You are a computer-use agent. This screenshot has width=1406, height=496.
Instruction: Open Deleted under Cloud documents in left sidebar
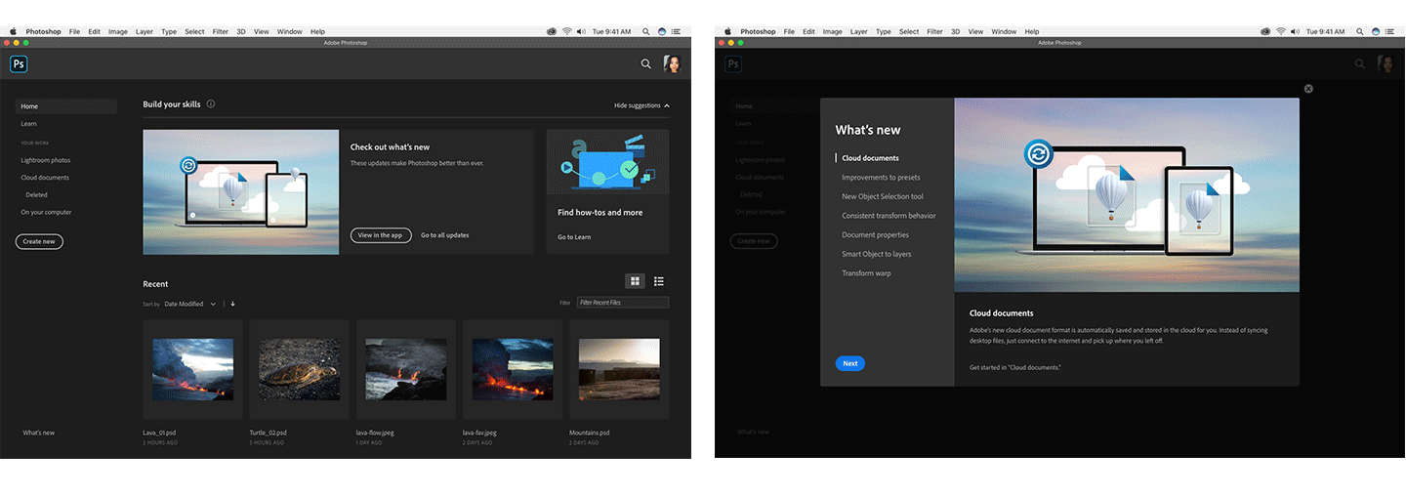tap(36, 194)
